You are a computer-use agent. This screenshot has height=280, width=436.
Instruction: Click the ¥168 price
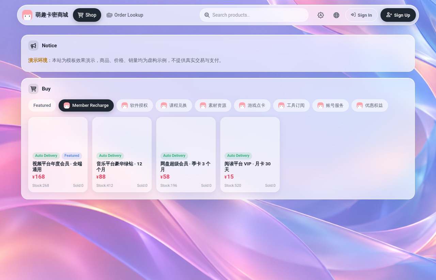pos(38,177)
